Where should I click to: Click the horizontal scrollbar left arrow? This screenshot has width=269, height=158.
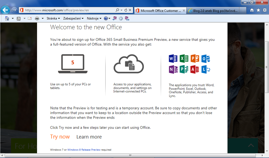point(2,155)
